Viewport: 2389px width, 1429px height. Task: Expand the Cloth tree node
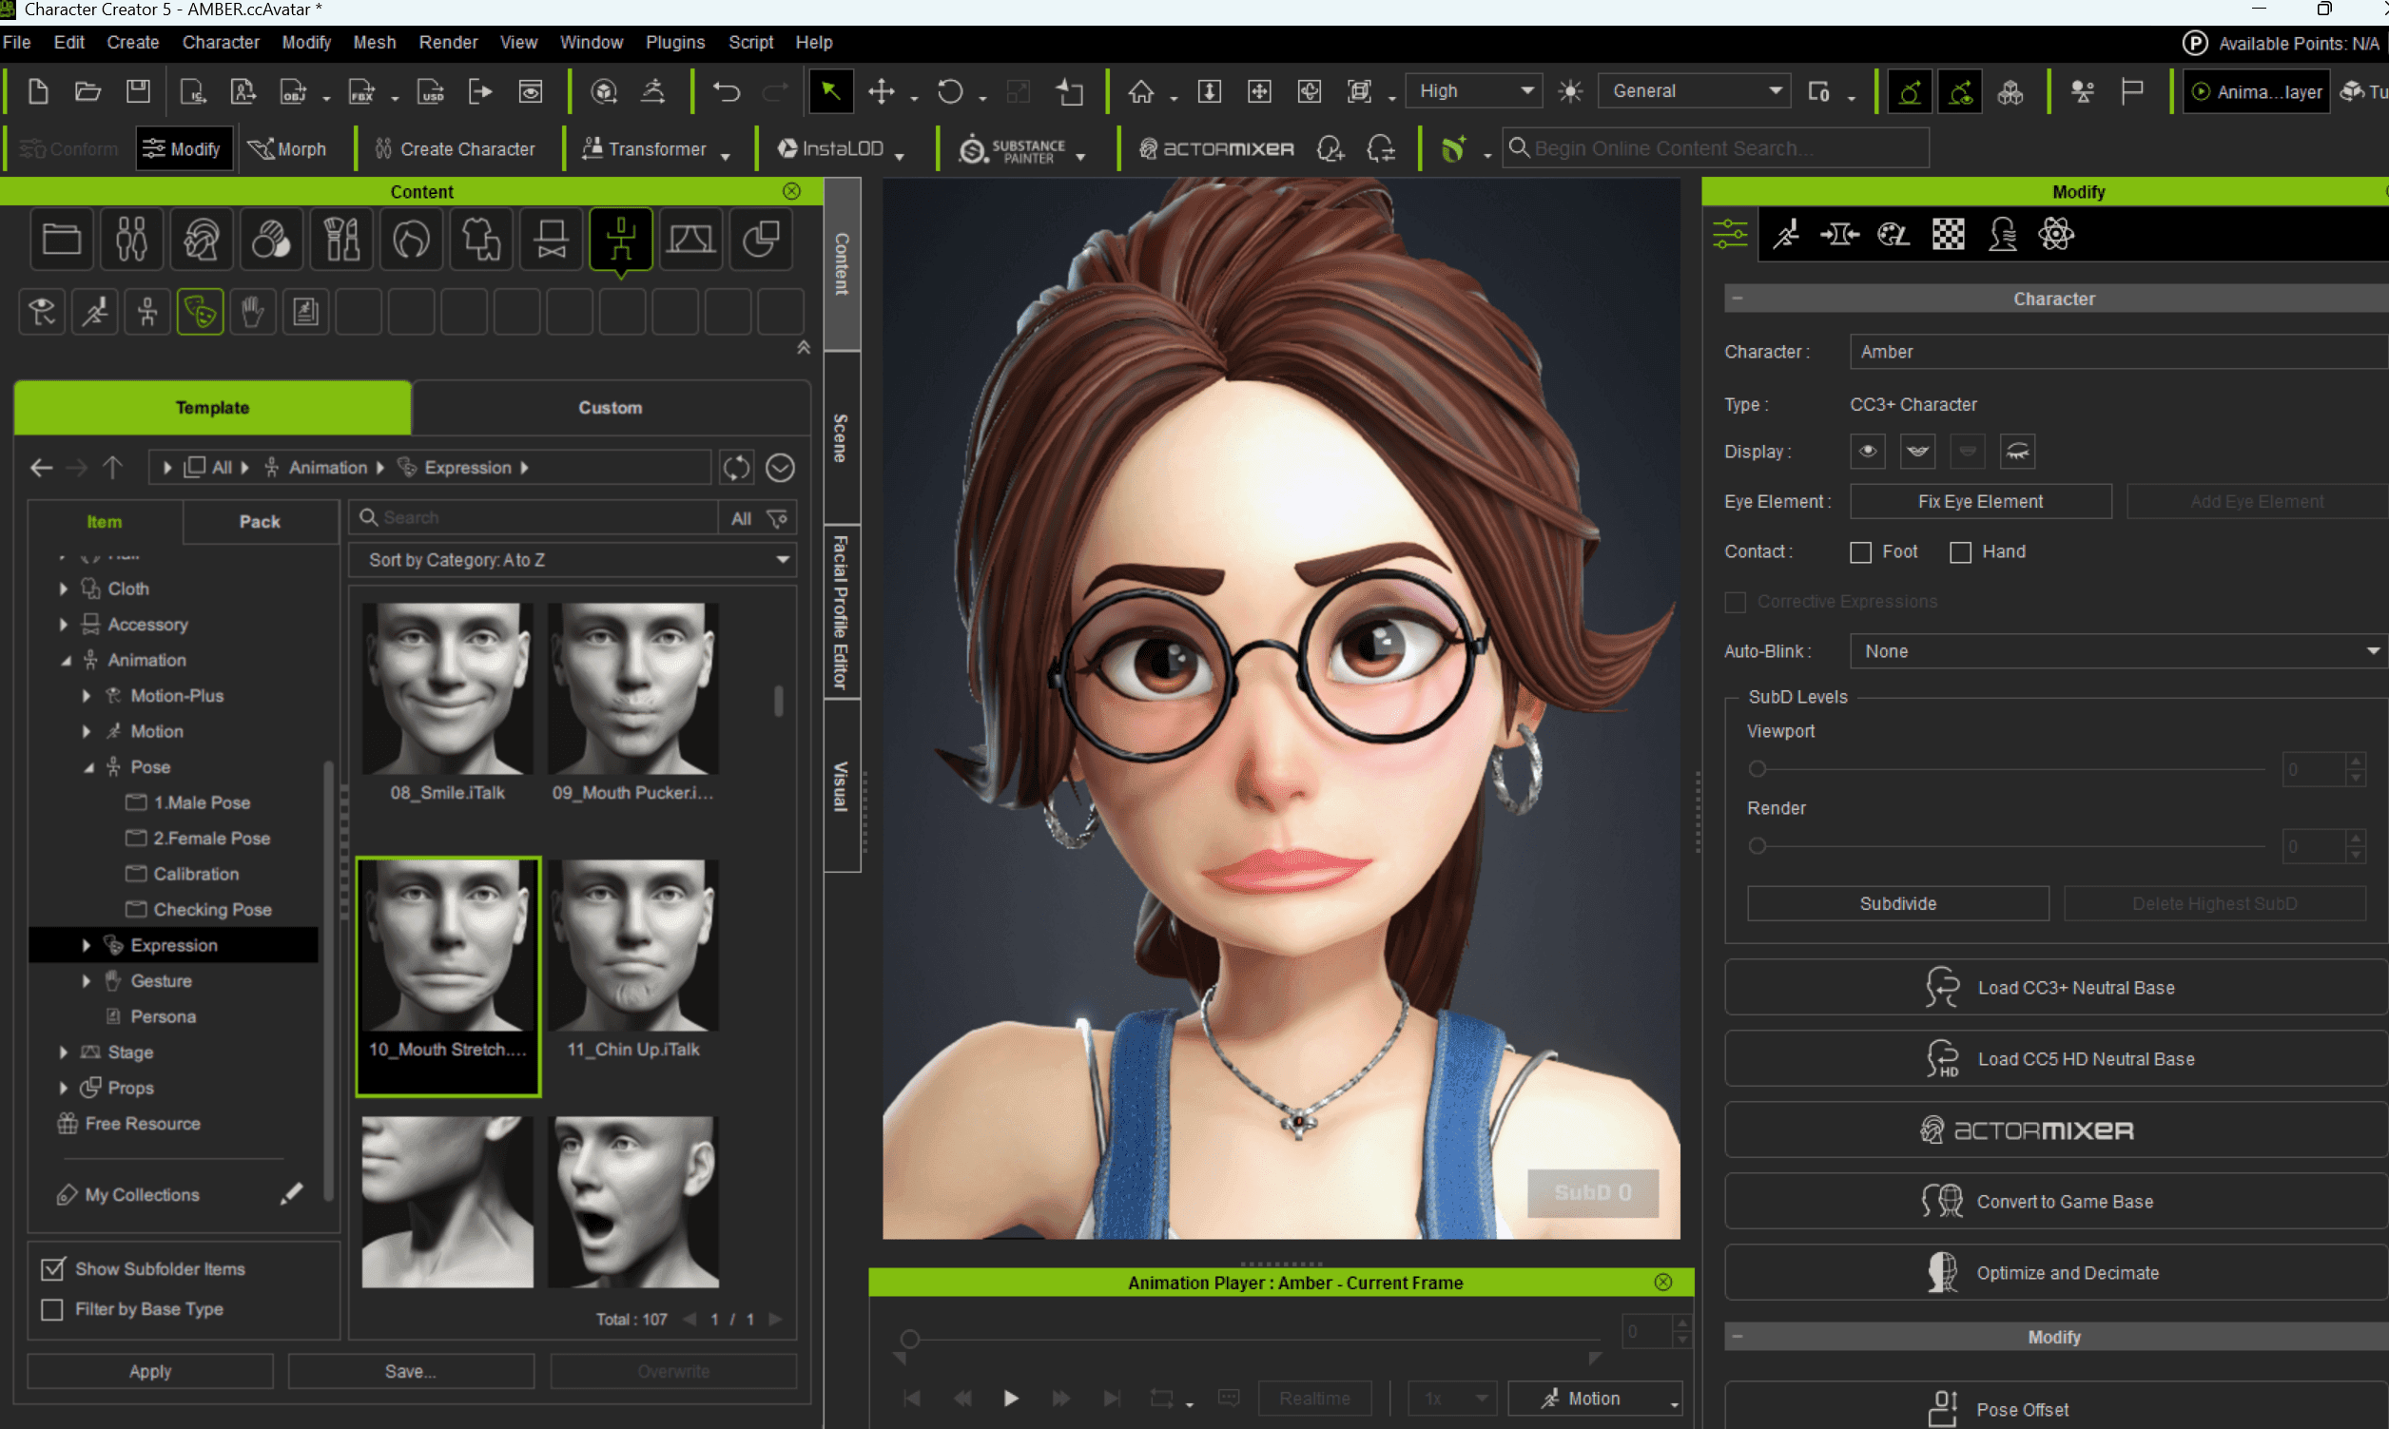point(64,589)
